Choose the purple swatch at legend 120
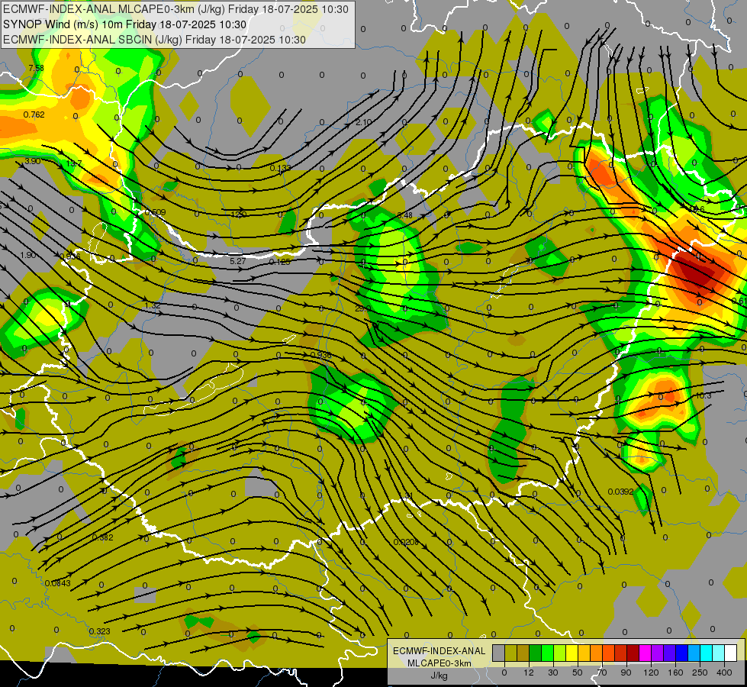The width and height of the screenshot is (747, 687). click(x=657, y=653)
